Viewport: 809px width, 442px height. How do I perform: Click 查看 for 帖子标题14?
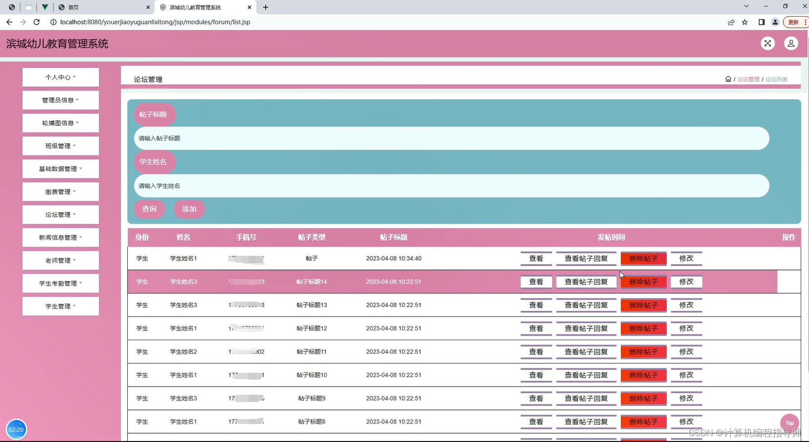[536, 282]
